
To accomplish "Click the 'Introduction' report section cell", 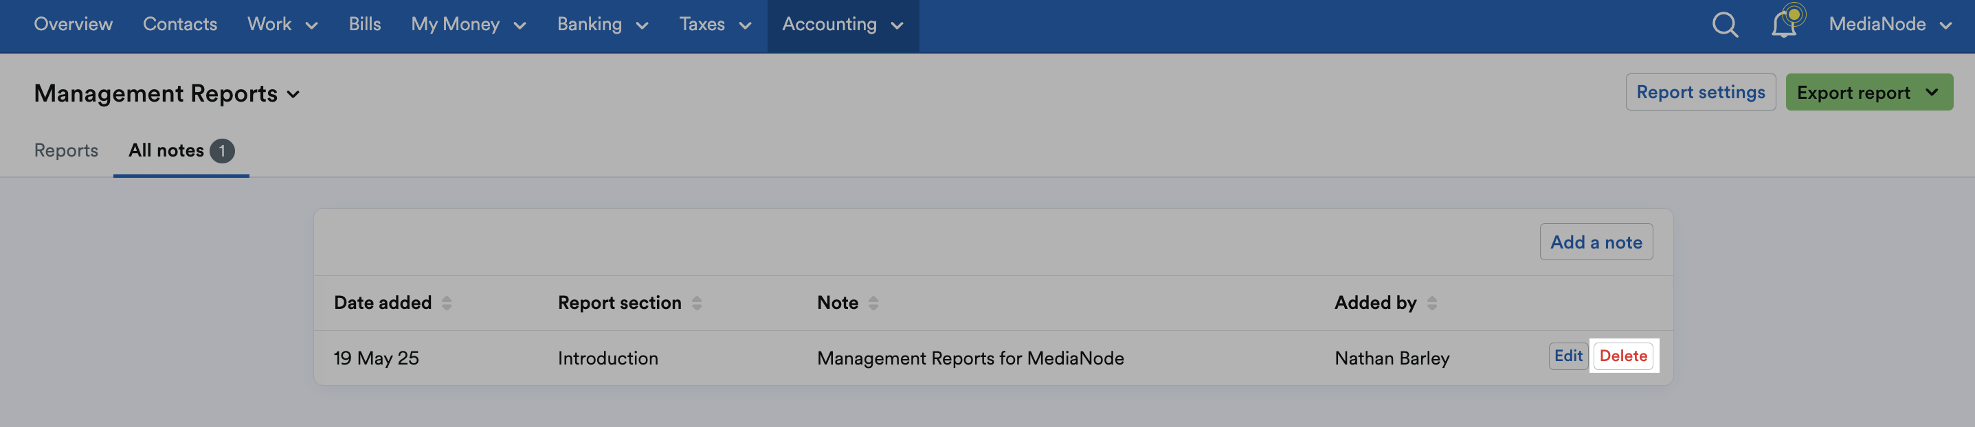I will (608, 358).
